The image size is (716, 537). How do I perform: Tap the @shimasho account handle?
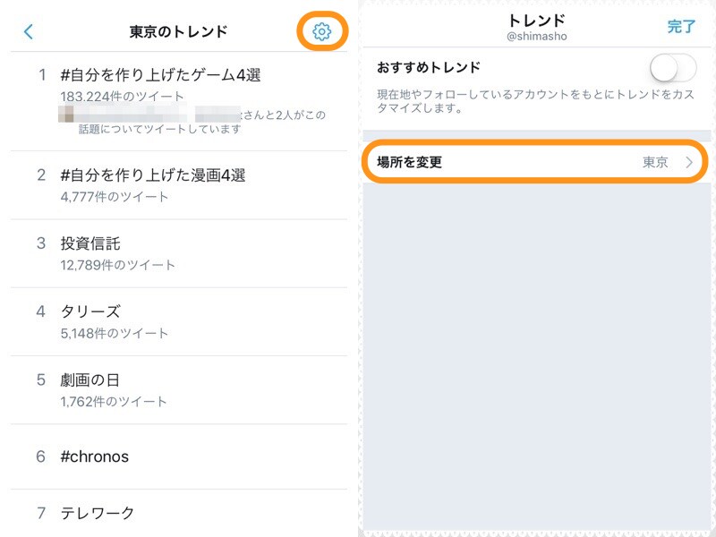click(537, 37)
